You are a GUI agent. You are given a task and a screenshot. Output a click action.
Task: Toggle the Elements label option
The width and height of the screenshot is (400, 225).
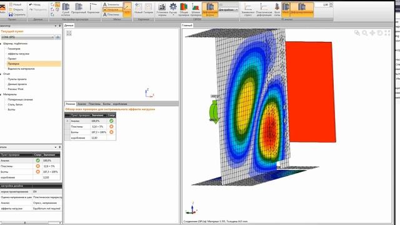point(112,4)
